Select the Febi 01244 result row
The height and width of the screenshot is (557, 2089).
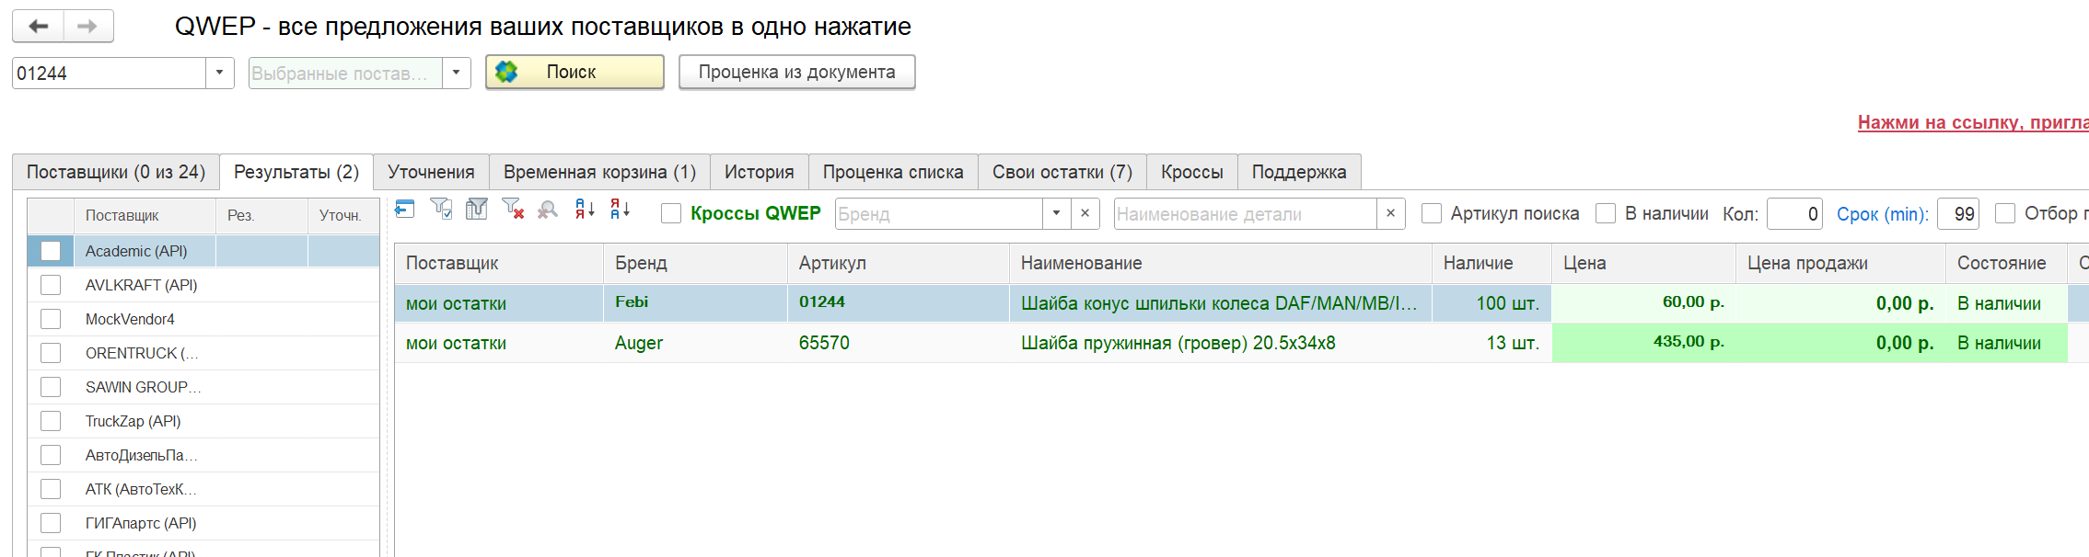pyautogui.click(x=1241, y=303)
